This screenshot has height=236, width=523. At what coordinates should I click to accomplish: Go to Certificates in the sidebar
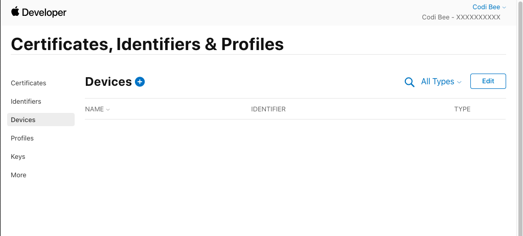pos(29,83)
